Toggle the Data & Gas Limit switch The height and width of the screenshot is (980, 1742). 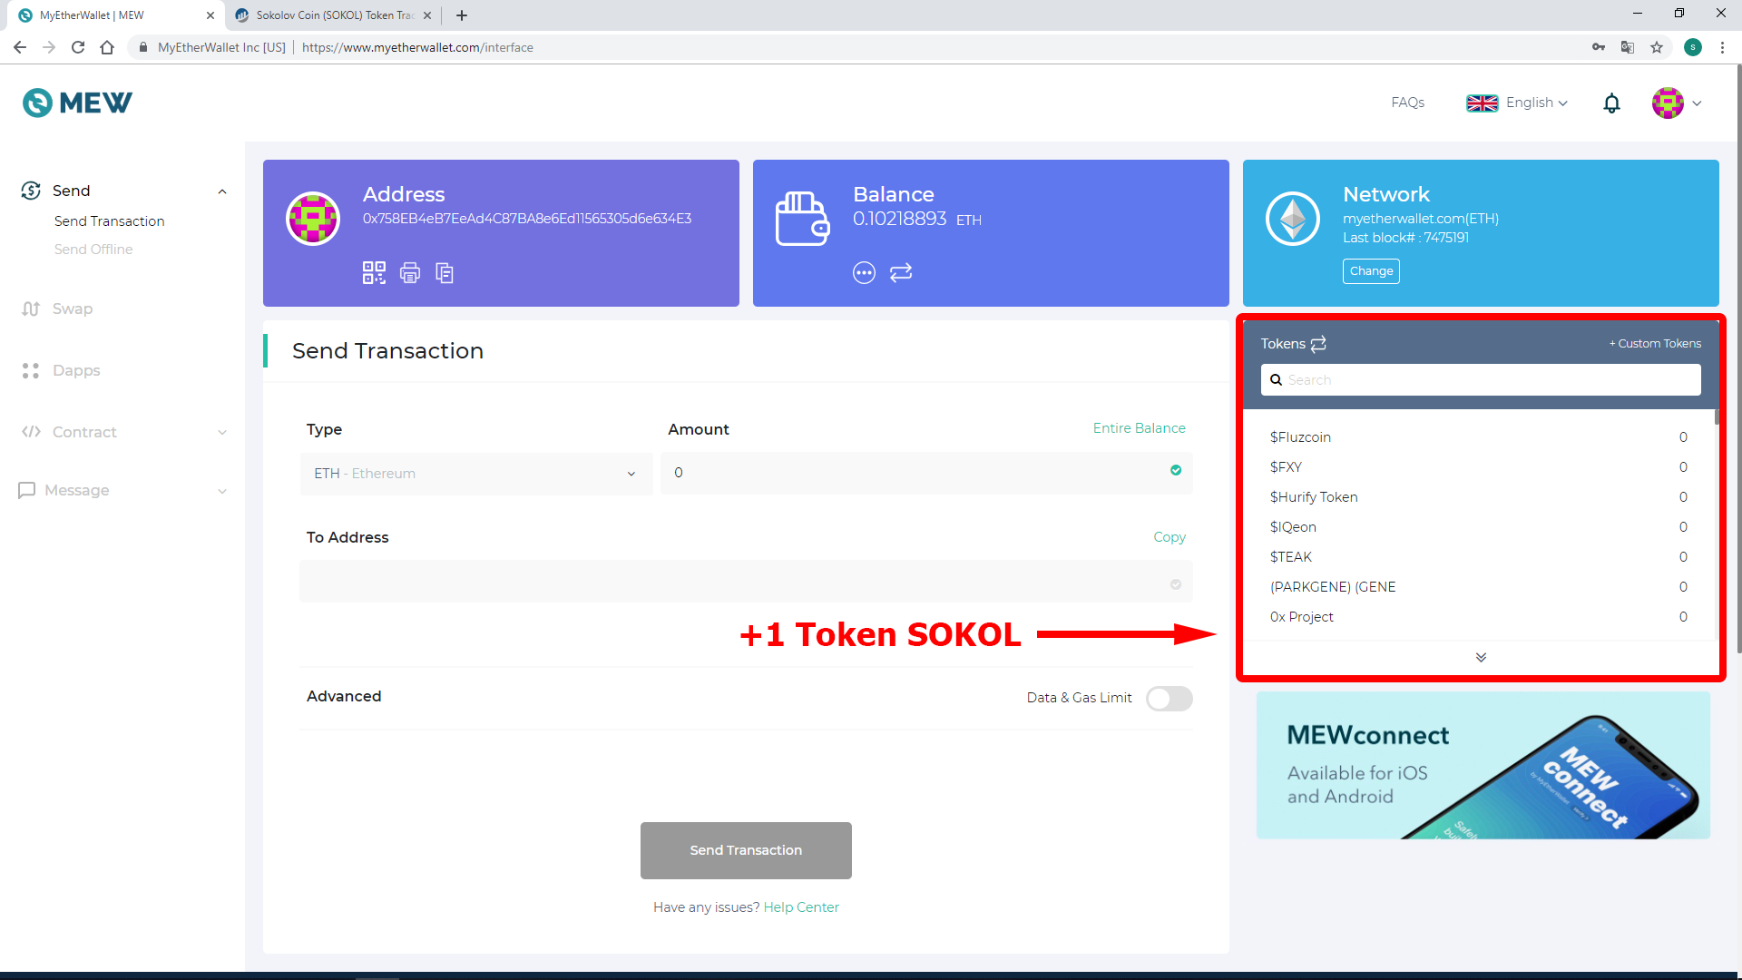[1169, 698]
